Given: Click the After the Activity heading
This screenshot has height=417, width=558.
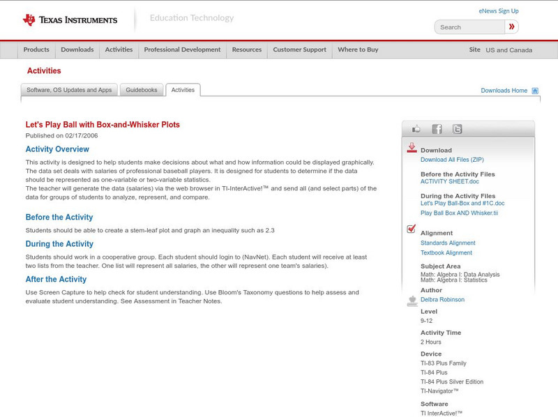Looking at the screenshot, I should tap(56, 280).
